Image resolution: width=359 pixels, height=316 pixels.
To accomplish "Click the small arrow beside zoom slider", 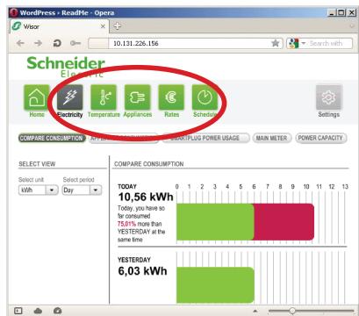I will click(x=255, y=311).
